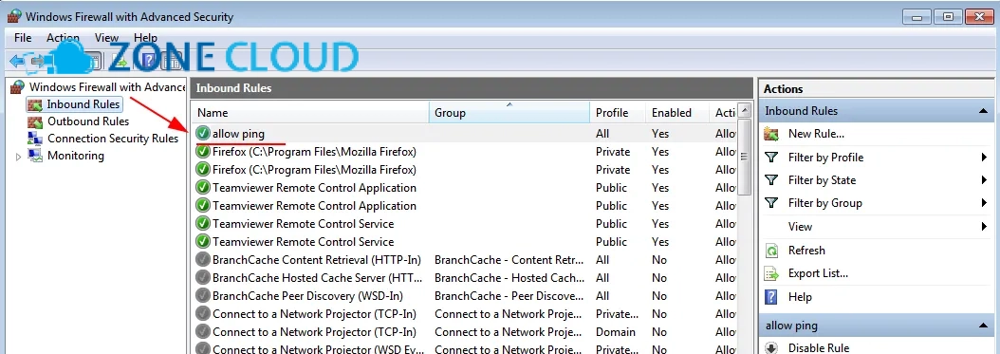Click the 'Domain' profile cell of Network Projector
The image size is (1000, 354).
[615, 331]
